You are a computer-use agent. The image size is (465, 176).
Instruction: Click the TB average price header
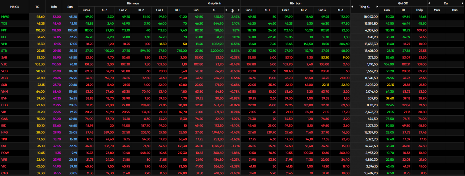[403, 10]
